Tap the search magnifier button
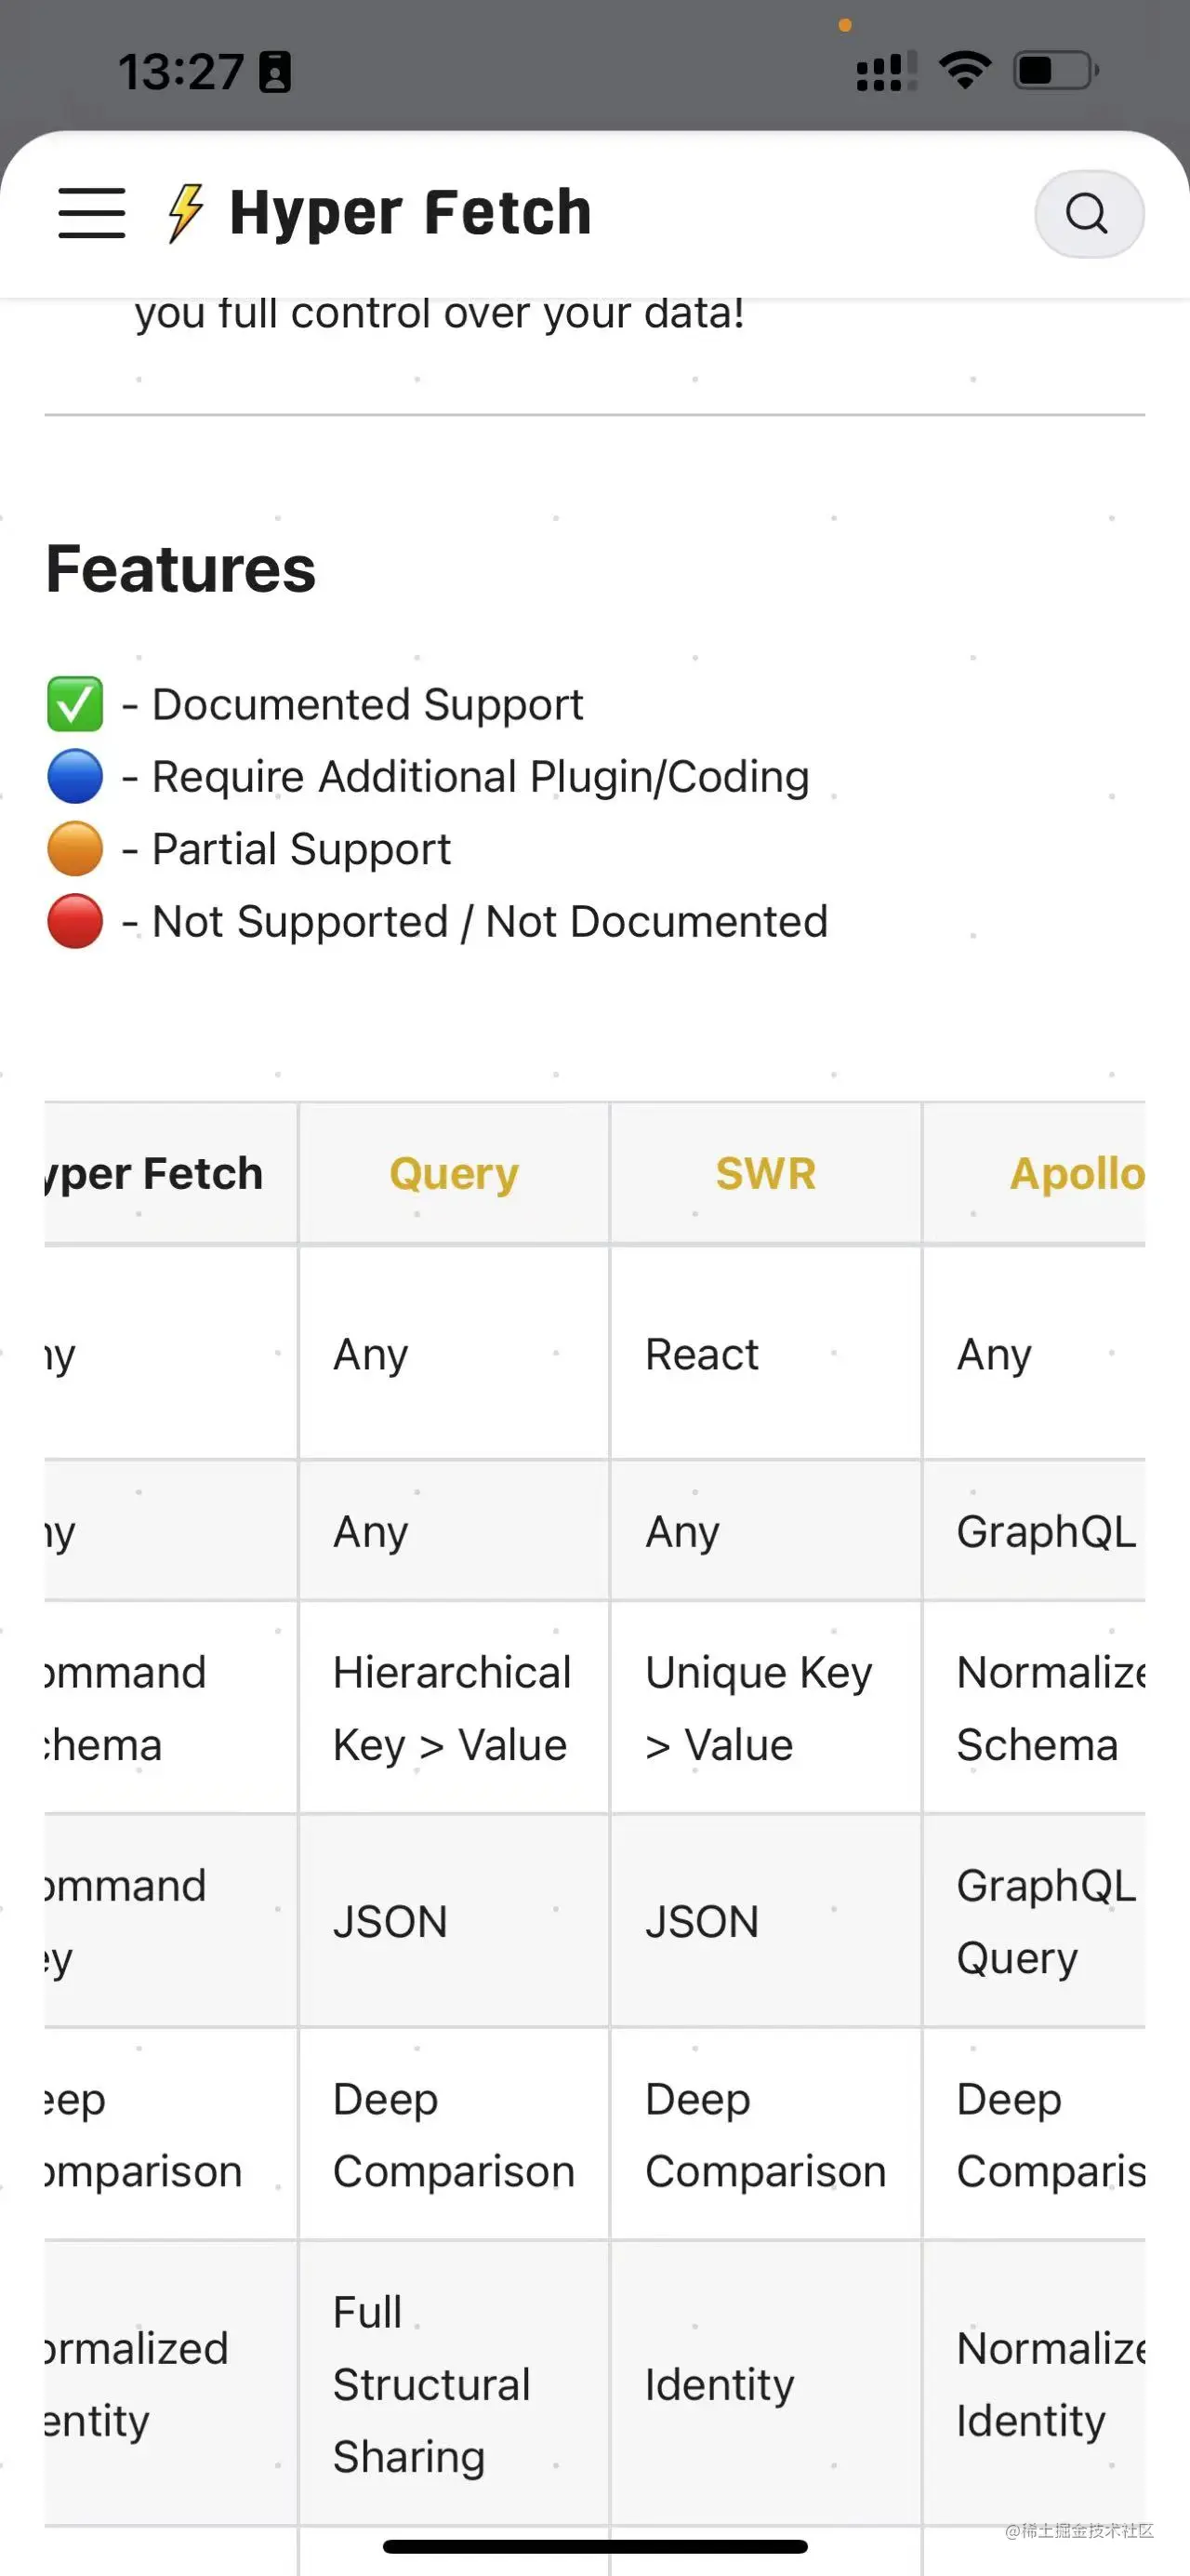The height and width of the screenshot is (2576, 1190). click(x=1088, y=214)
